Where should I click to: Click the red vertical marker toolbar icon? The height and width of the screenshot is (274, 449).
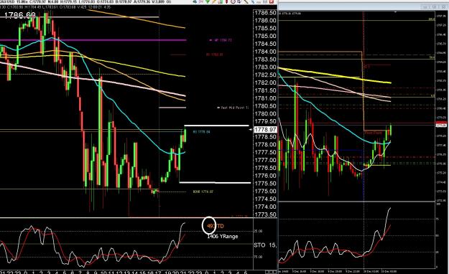click(x=226, y=1)
